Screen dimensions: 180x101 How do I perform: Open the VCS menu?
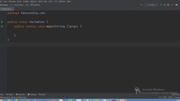(56, 1)
